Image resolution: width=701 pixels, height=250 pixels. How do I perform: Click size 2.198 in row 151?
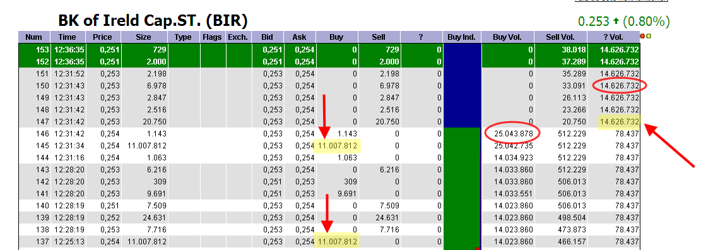(156, 73)
